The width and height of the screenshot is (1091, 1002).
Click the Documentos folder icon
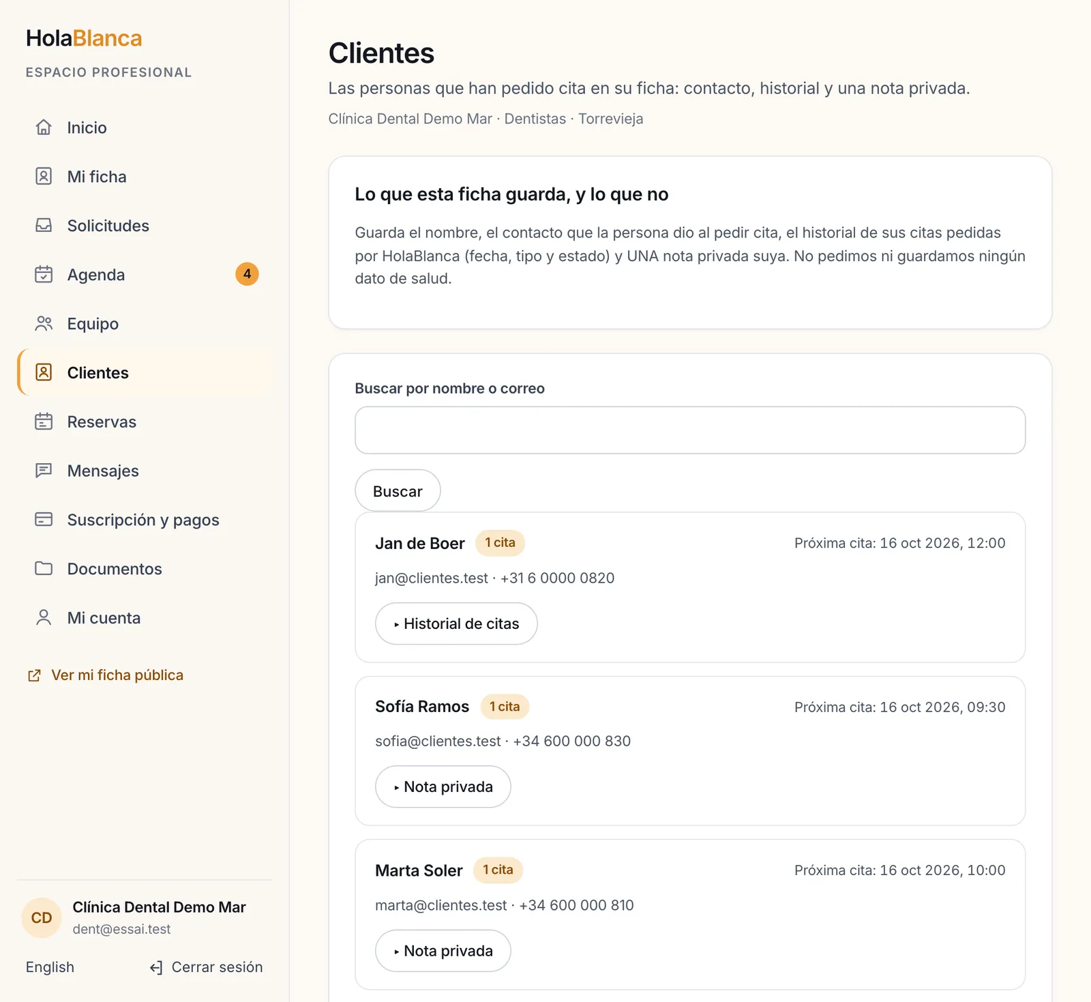(44, 569)
